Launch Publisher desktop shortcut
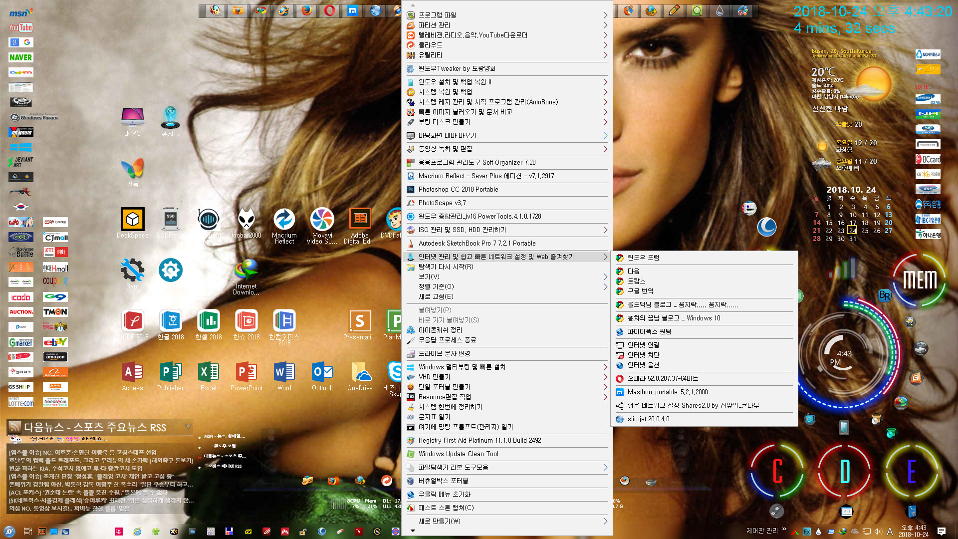 coord(171,376)
